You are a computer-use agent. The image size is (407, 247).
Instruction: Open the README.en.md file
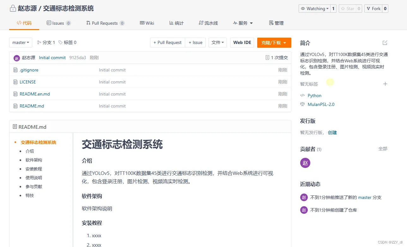pos(35,94)
